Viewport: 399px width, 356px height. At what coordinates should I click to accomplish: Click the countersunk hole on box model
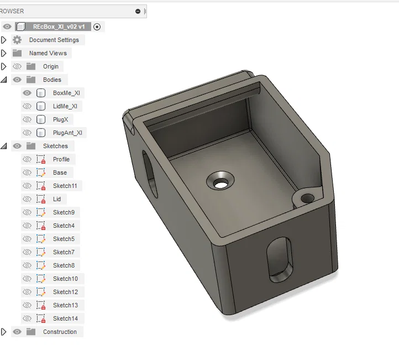220,180
